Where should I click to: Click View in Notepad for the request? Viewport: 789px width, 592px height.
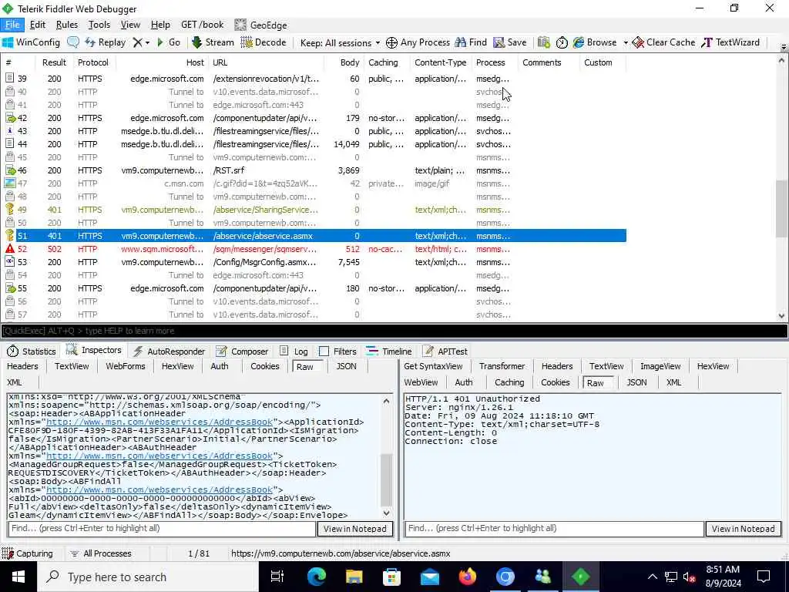click(354, 529)
